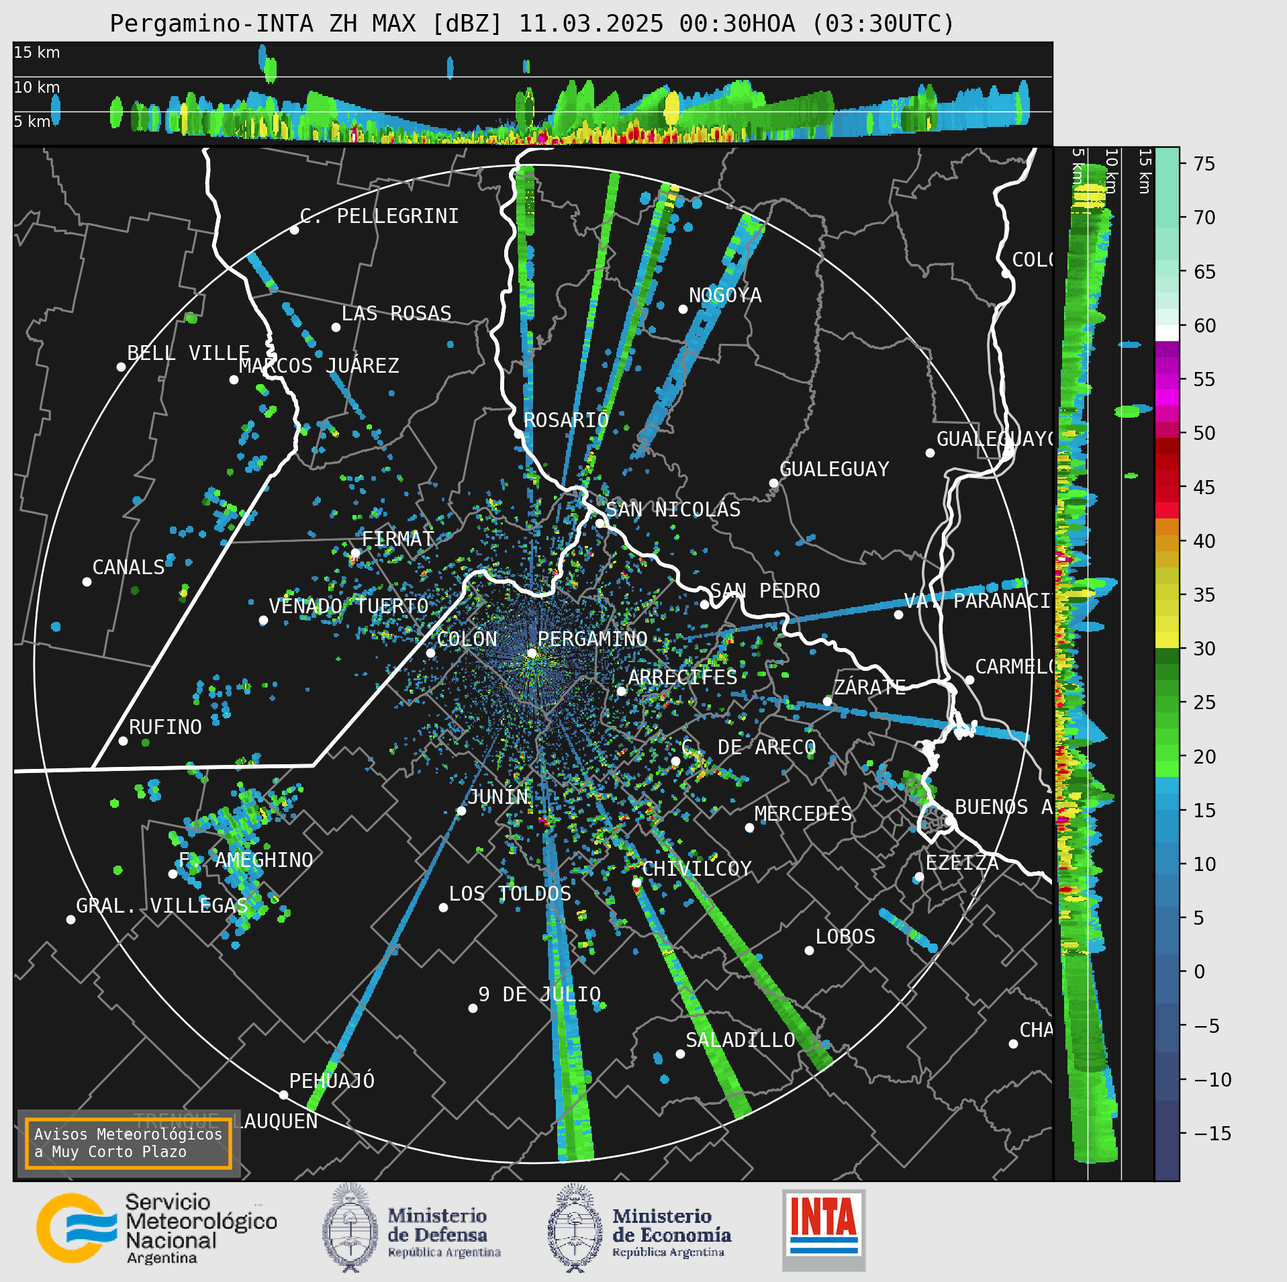The width and height of the screenshot is (1287, 1282).
Task: Click the Ministerio de Economía logo
Action: tap(638, 1228)
